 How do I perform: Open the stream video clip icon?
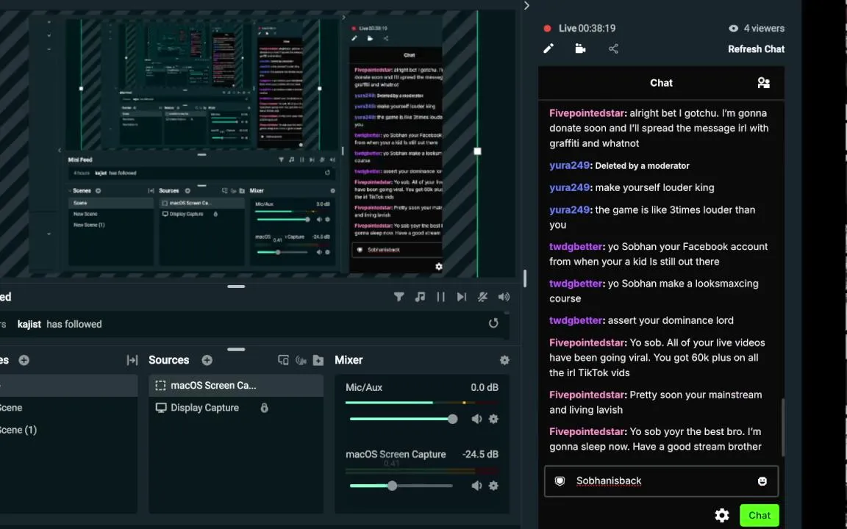tap(580, 48)
